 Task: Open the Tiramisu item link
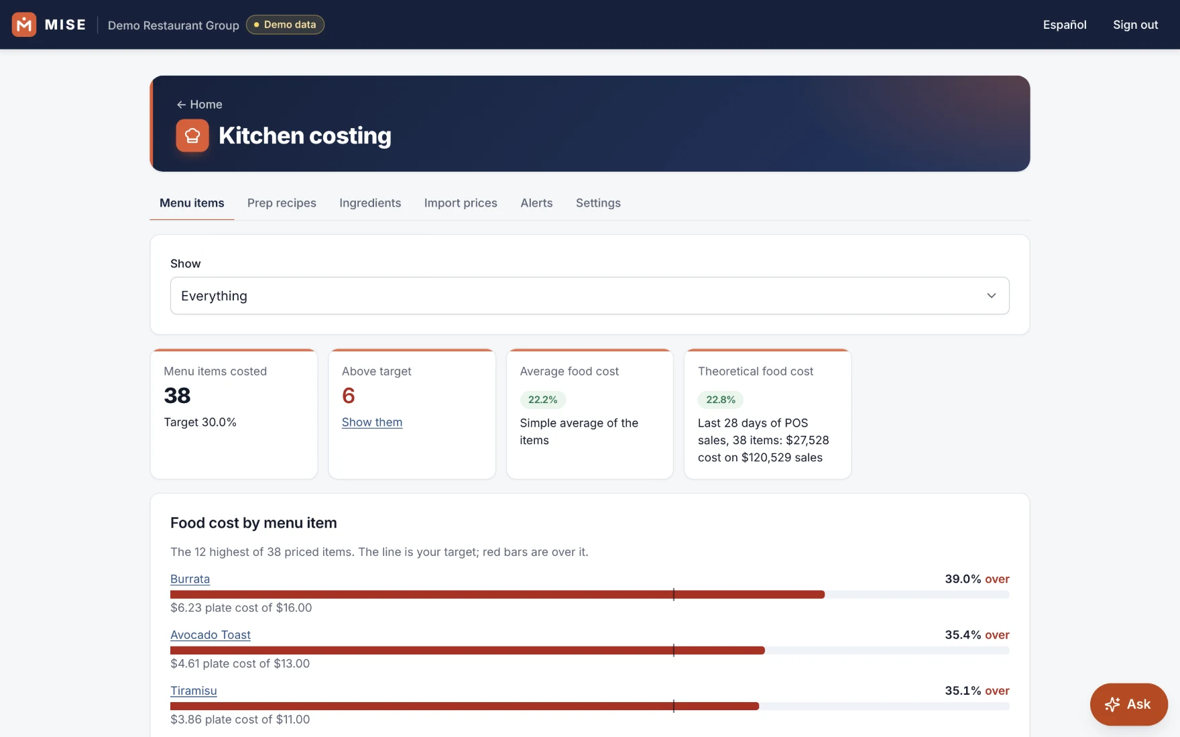tap(194, 691)
